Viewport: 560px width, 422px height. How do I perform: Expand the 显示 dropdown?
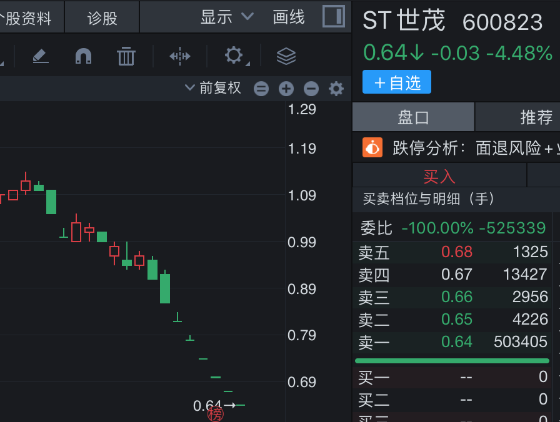tap(227, 17)
